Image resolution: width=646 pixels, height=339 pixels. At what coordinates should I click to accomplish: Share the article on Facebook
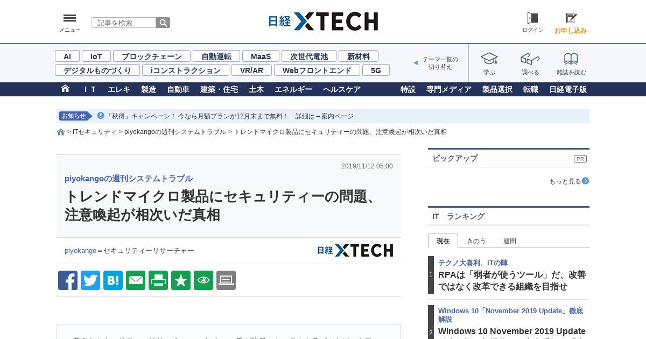point(68,280)
